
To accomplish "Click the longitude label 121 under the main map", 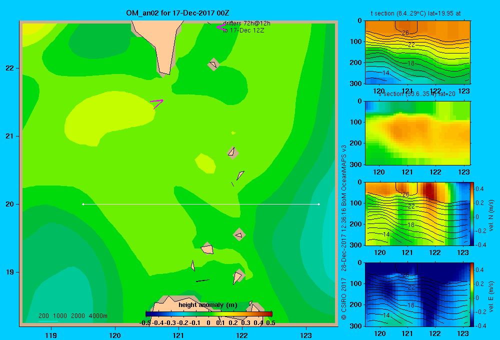I will (x=178, y=335).
